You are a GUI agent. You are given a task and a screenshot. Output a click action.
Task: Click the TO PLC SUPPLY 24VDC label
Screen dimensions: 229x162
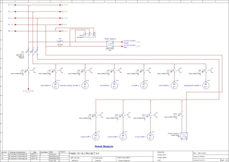pos(130,42)
